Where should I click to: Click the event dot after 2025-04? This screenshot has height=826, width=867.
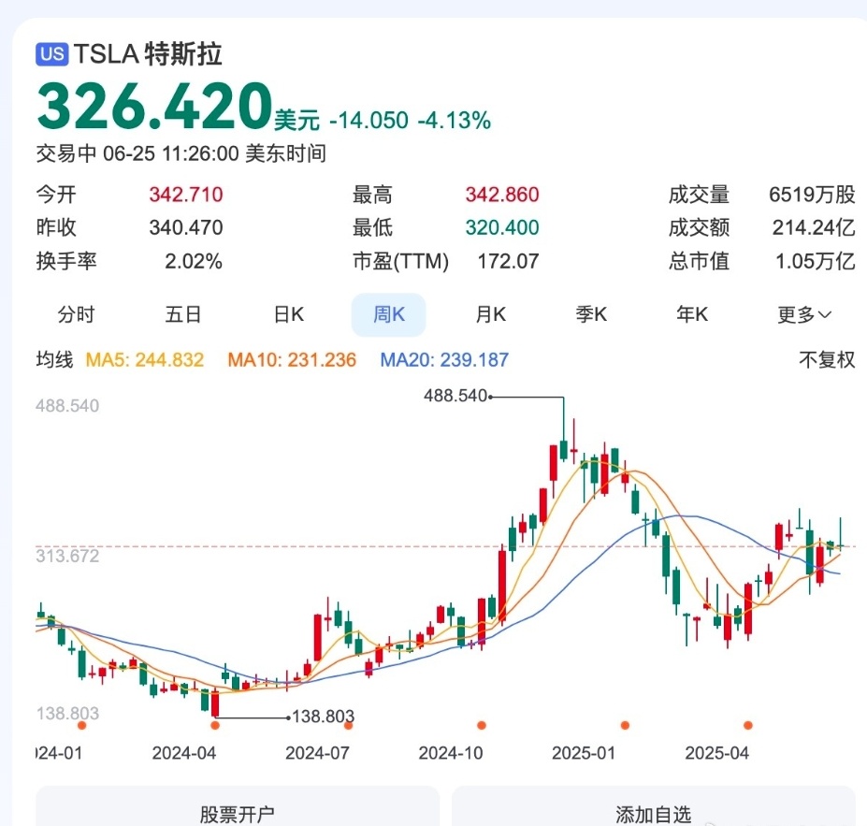point(748,725)
